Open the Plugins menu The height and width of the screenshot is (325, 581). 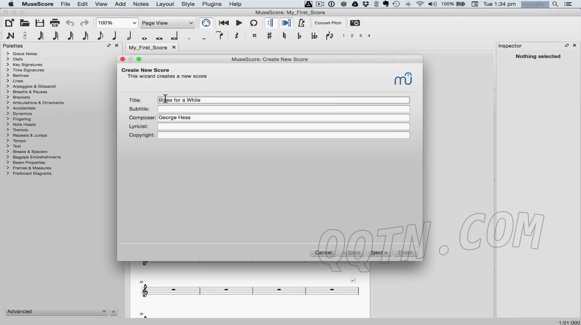tap(212, 4)
